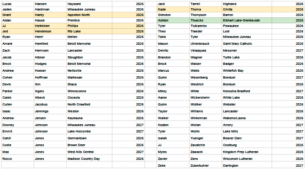The width and height of the screenshot is (306, 169).
Task: Select first name 'Cohen'
Action: click(x=18, y=77)
